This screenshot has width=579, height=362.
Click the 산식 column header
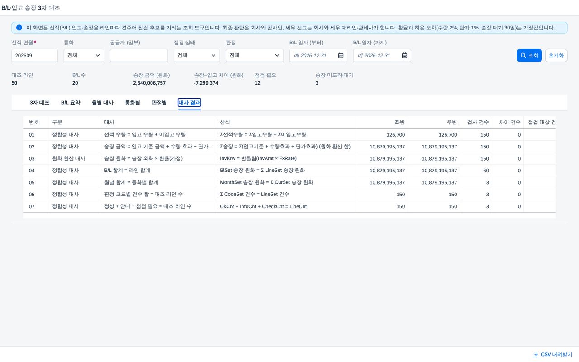coord(286,122)
